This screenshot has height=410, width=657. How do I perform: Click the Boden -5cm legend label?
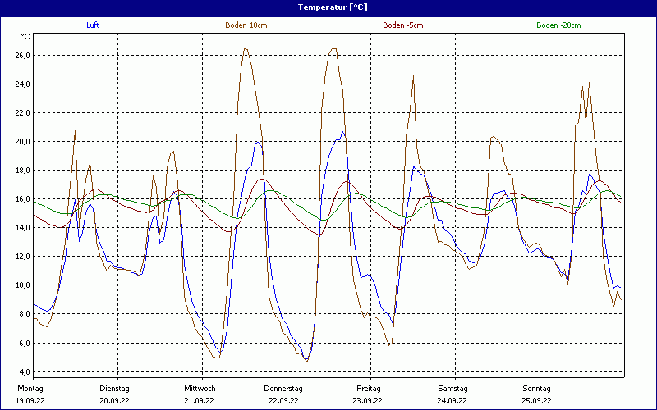402,25
